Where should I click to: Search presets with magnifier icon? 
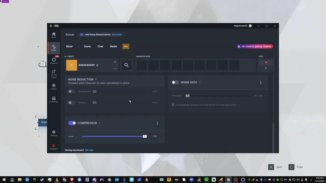[126, 65]
